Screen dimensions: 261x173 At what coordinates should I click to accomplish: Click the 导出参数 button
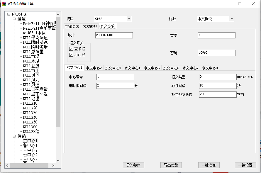click(x=171, y=165)
